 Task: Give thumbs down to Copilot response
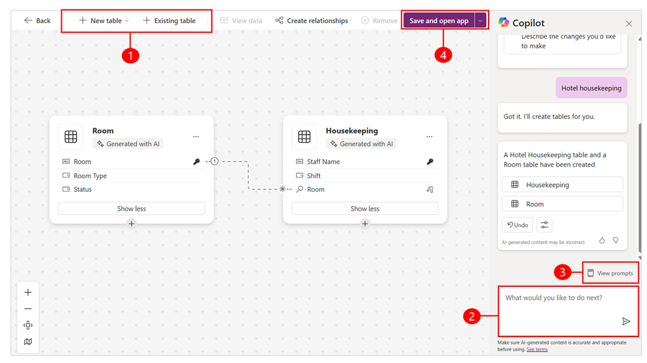615,240
